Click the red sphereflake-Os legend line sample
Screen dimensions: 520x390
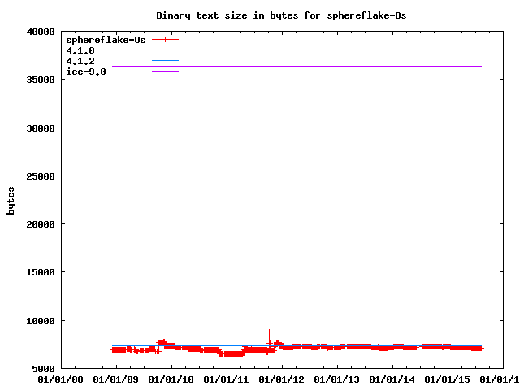coord(165,39)
